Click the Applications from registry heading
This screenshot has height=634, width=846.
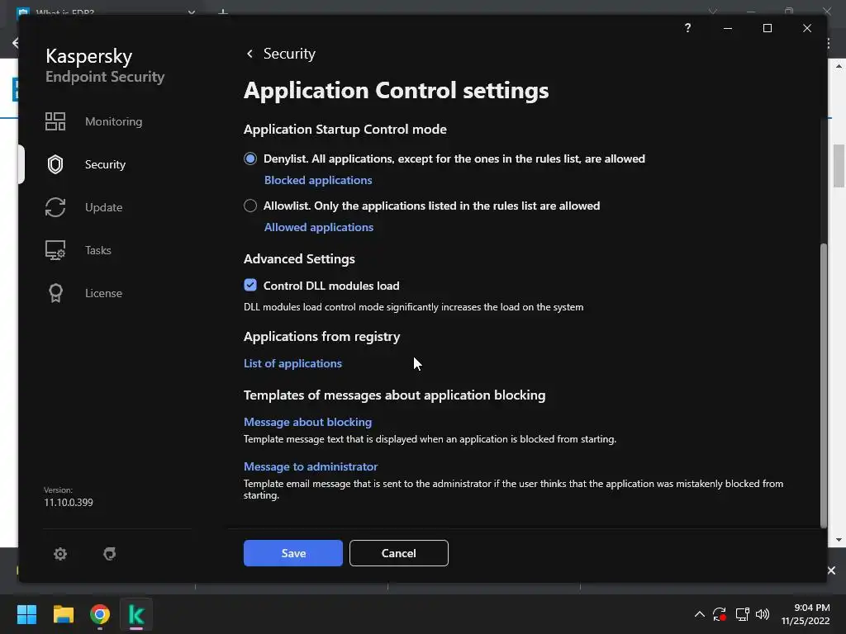[x=321, y=337]
